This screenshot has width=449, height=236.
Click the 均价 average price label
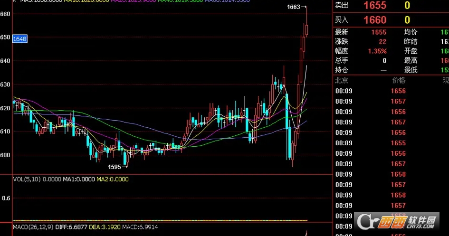[x=411, y=32]
